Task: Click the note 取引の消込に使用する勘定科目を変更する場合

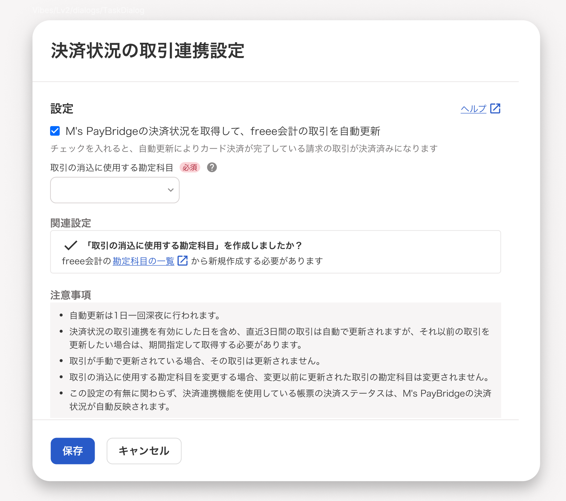Action: pyautogui.click(x=280, y=377)
